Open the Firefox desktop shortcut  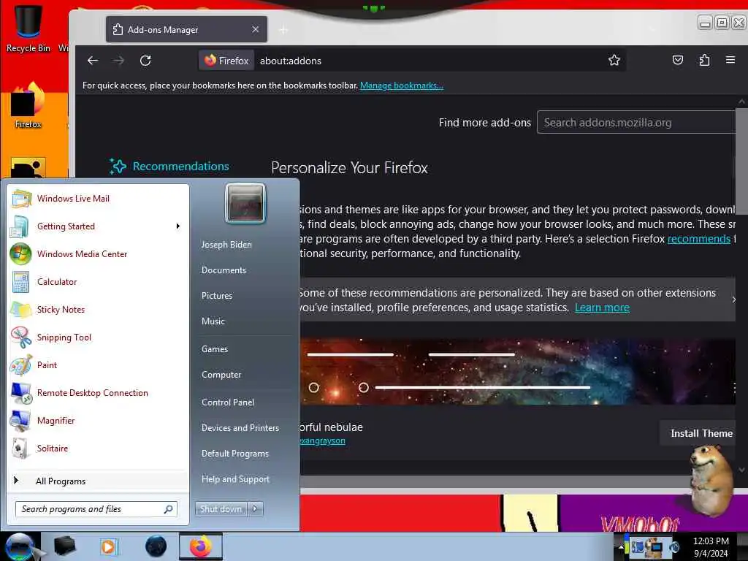[x=28, y=105]
